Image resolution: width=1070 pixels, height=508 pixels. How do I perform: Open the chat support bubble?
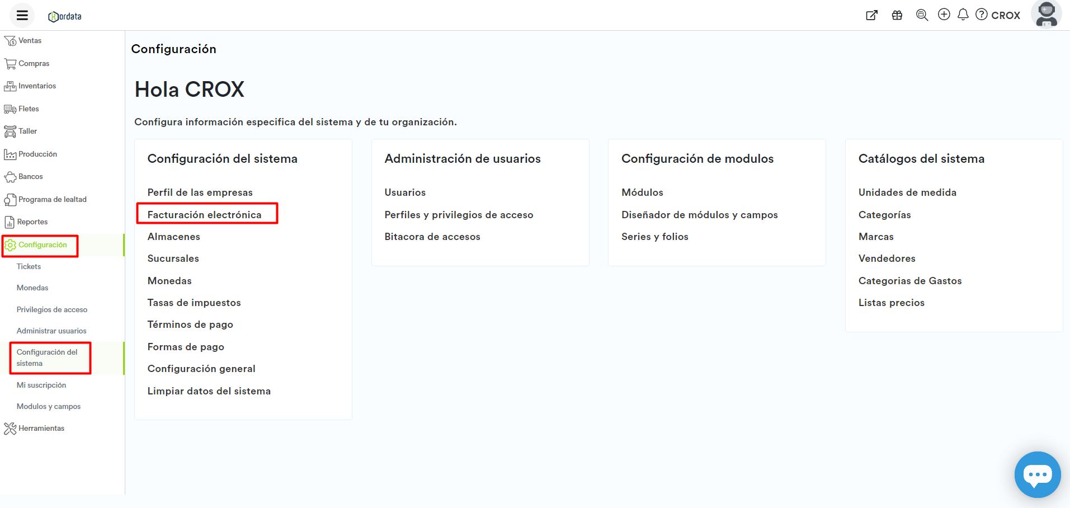click(x=1038, y=474)
